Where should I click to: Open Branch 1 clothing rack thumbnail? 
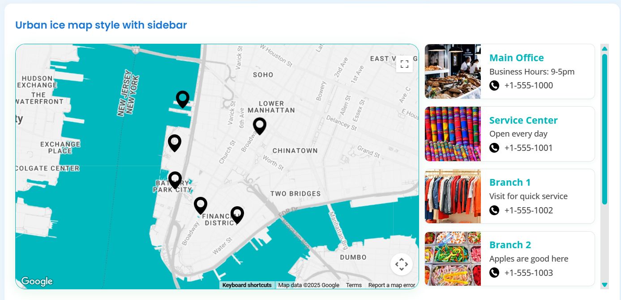(453, 196)
